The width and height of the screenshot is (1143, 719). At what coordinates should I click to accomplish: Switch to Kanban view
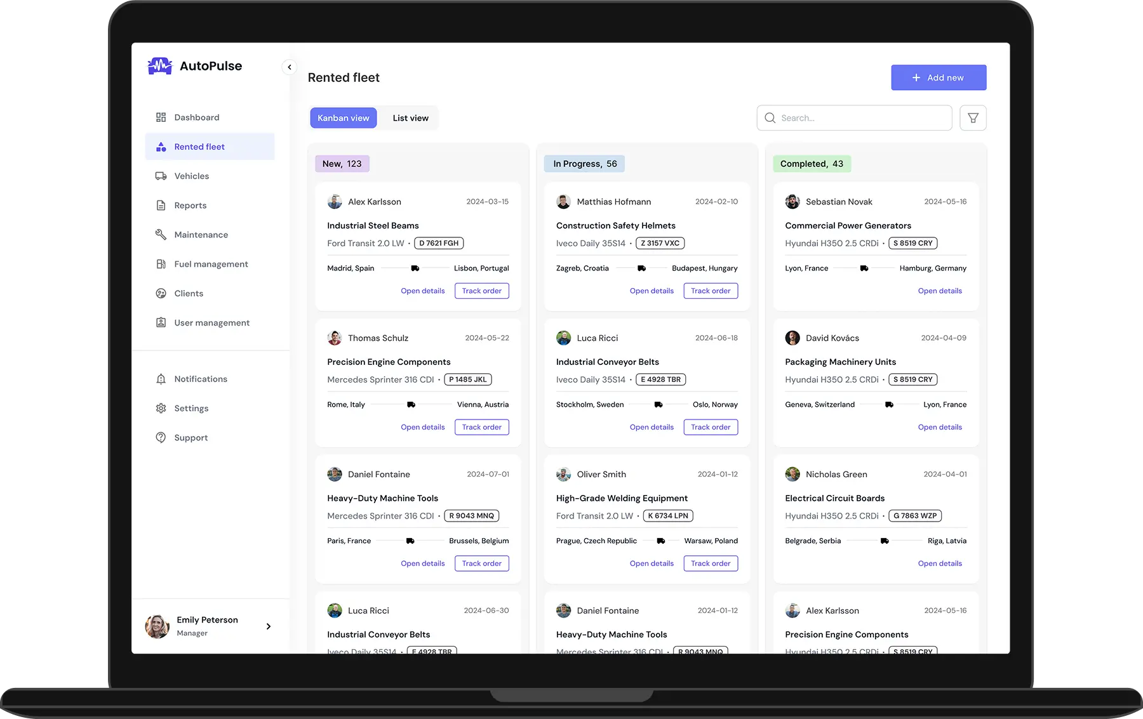343,118
